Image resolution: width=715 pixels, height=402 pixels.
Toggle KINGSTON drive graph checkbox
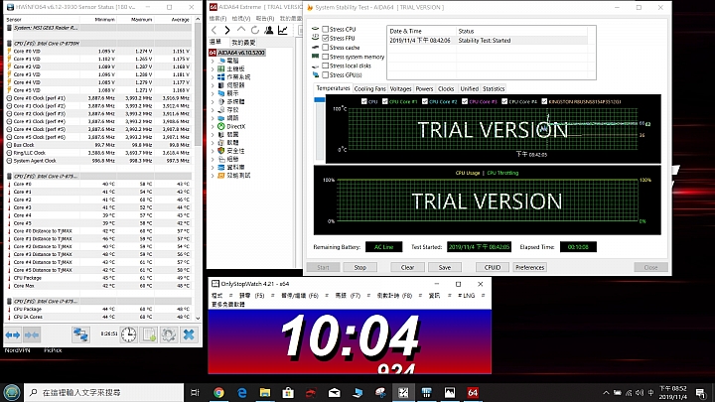(544, 101)
